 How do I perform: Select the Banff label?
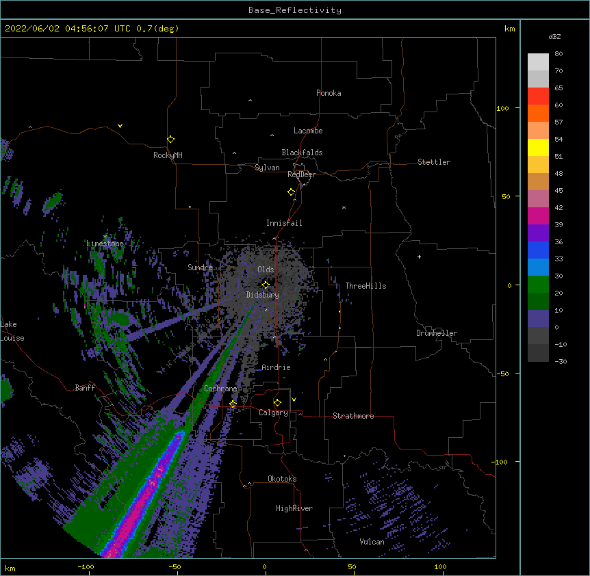coord(85,388)
